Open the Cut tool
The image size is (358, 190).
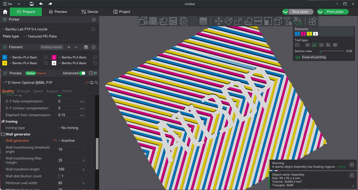[258, 21]
